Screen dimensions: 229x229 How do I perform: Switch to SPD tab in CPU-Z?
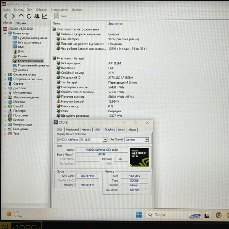(98, 129)
